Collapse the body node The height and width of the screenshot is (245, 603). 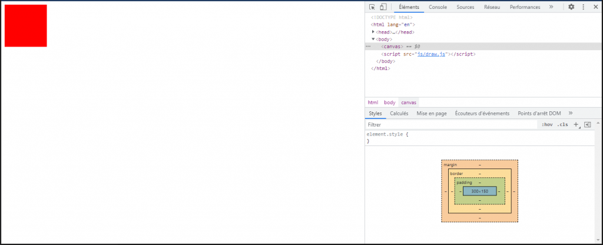(x=373, y=39)
